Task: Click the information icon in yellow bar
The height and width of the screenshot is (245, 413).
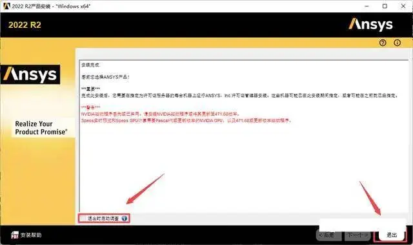Action: (398, 43)
